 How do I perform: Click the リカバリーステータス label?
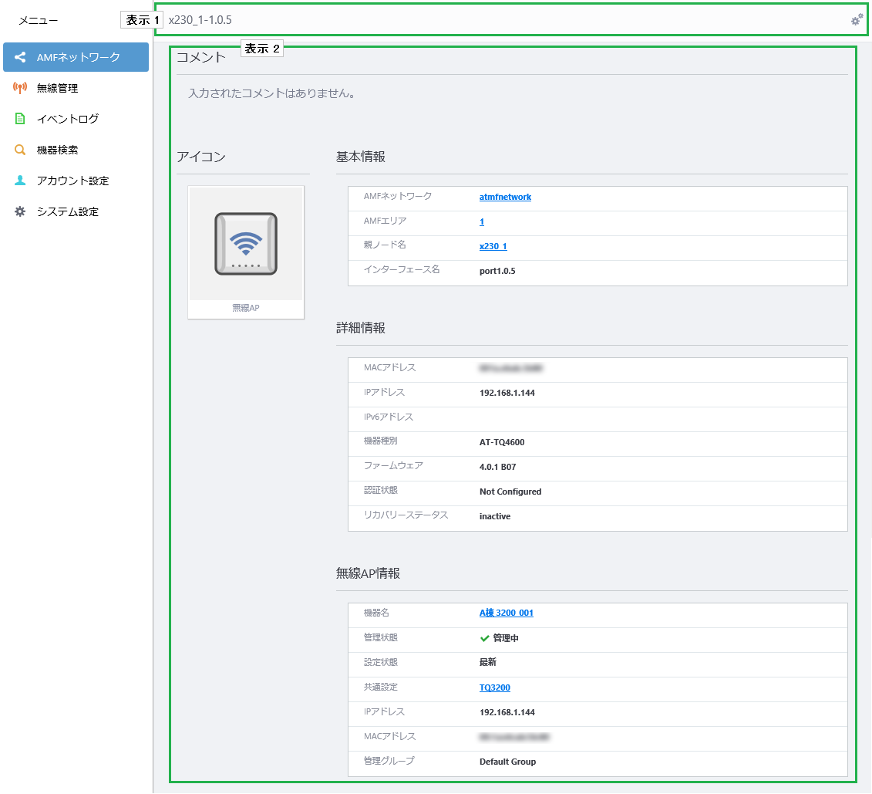click(406, 515)
